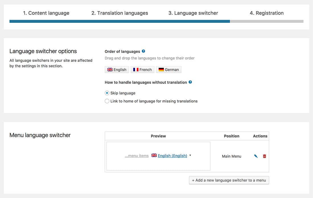The image size is (313, 198).
Task: Open help icon for languages without translation
Action: point(190,82)
